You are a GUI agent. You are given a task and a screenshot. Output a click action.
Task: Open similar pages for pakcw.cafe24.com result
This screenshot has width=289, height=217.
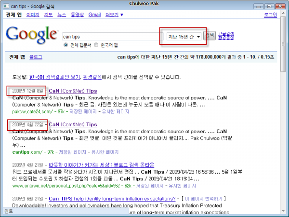coord(116,111)
